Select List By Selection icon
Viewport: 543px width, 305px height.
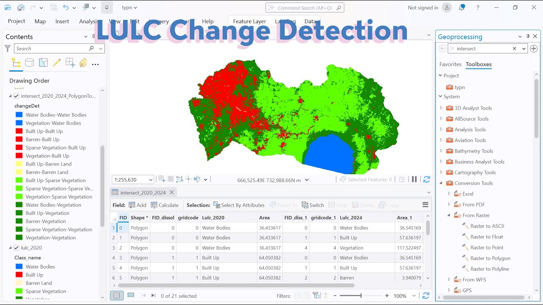tap(43, 63)
